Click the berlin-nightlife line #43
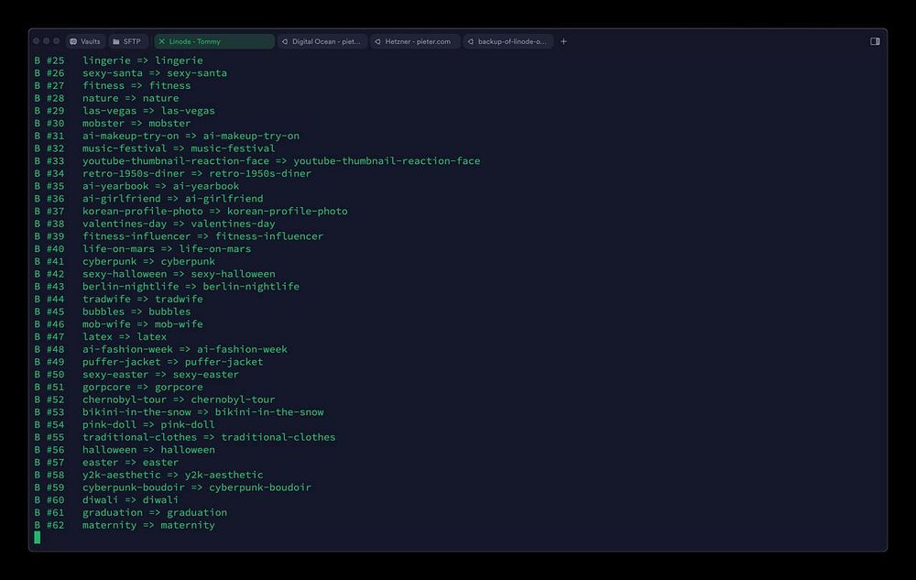This screenshot has height=580, width=916. (167, 286)
